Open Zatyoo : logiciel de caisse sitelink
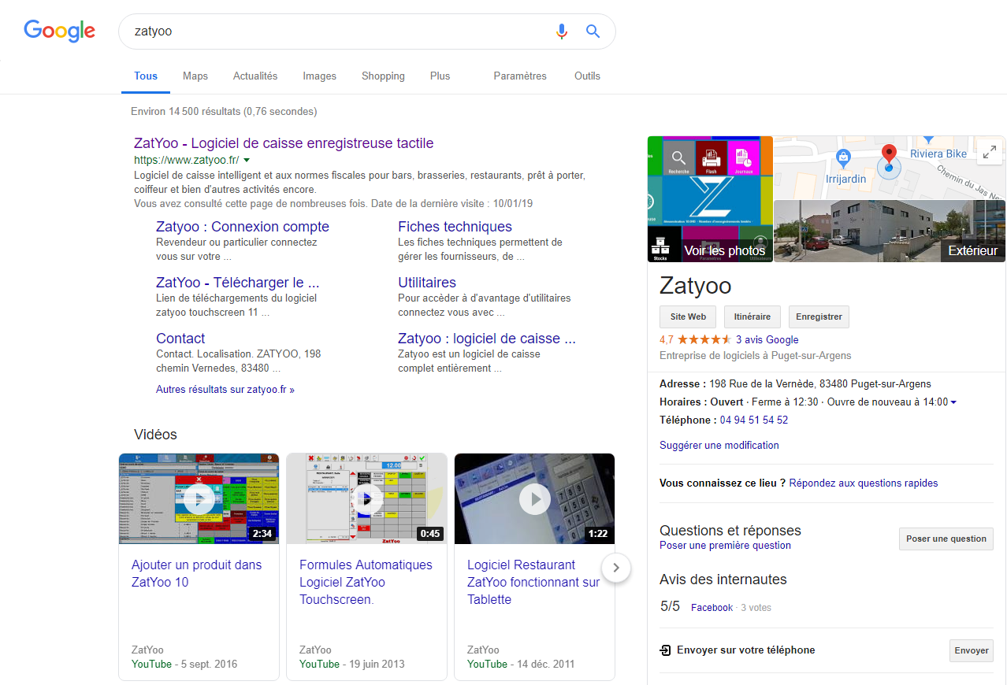This screenshot has height=685, width=1007. (487, 339)
